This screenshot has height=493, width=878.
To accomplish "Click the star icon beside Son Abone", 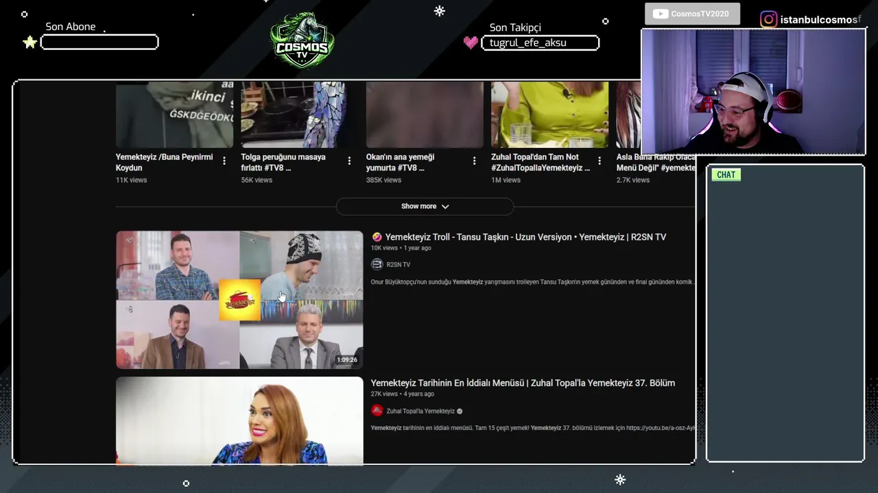I will pyautogui.click(x=30, y=42).
